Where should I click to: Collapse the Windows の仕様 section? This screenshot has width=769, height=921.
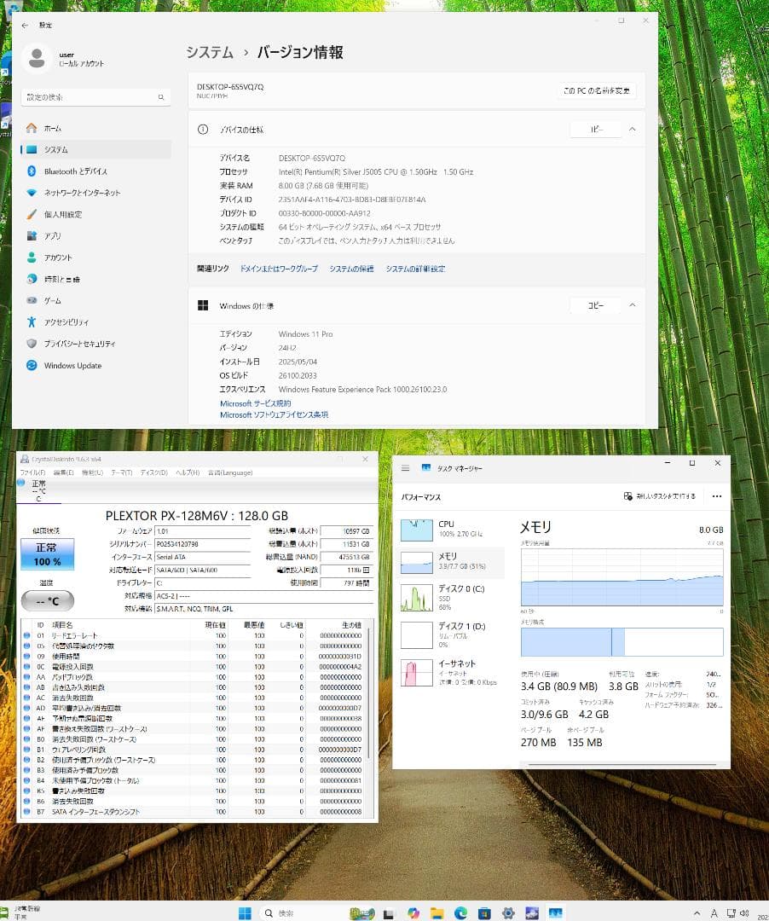click(632, 305)
